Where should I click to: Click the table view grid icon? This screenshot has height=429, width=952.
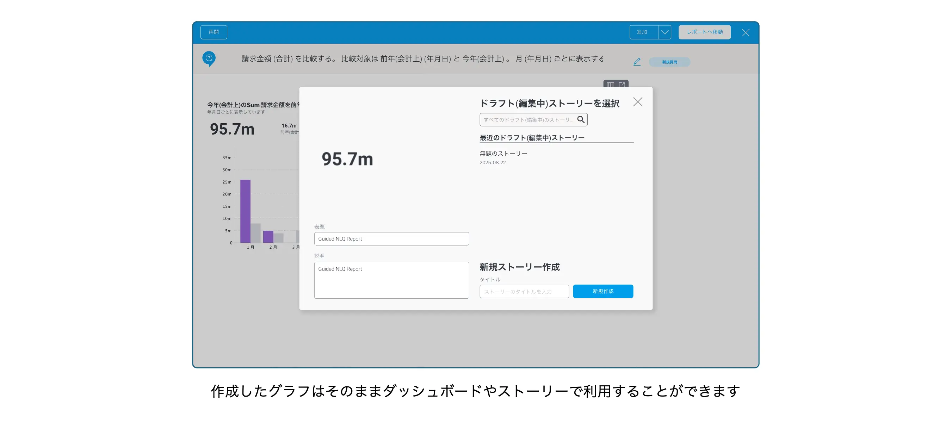(610, 85)
